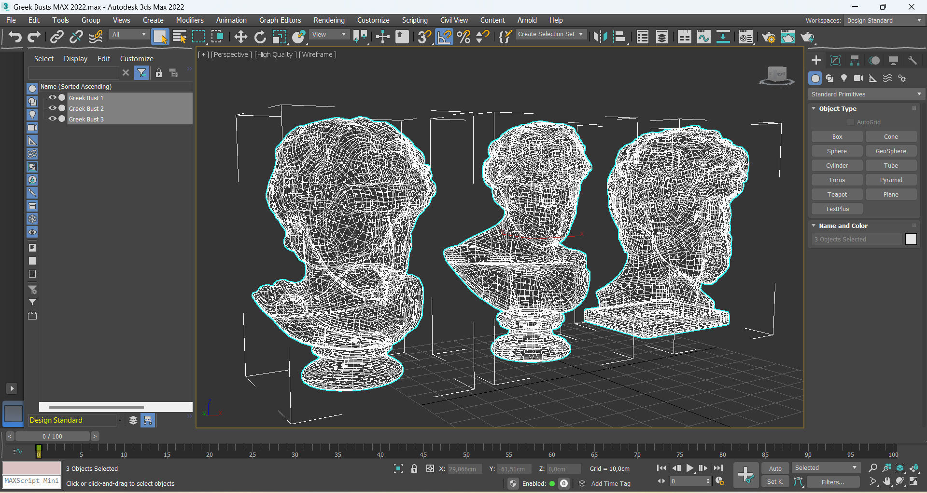
Task: Click the Scene Explorer search field
Action: coord(73,73)
